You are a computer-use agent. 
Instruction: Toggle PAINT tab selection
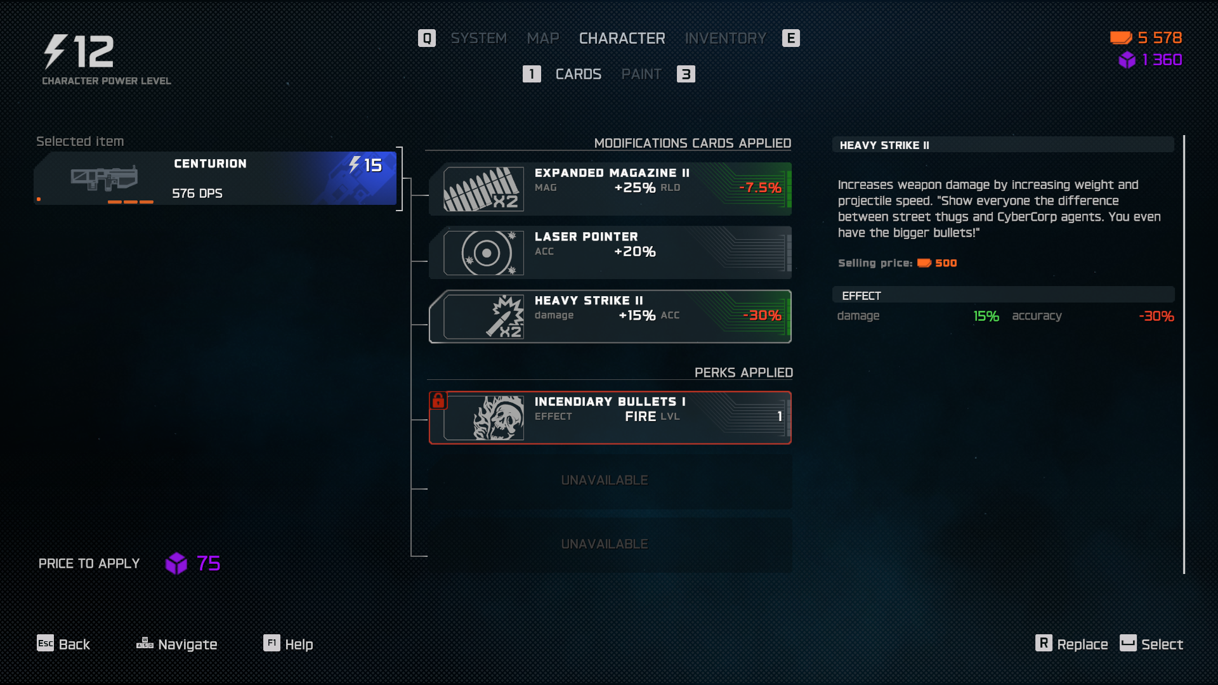pos(641,74)
